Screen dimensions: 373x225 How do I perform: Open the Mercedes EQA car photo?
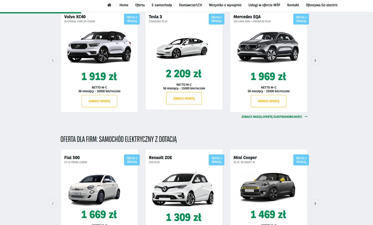click(x=268, y=47)
